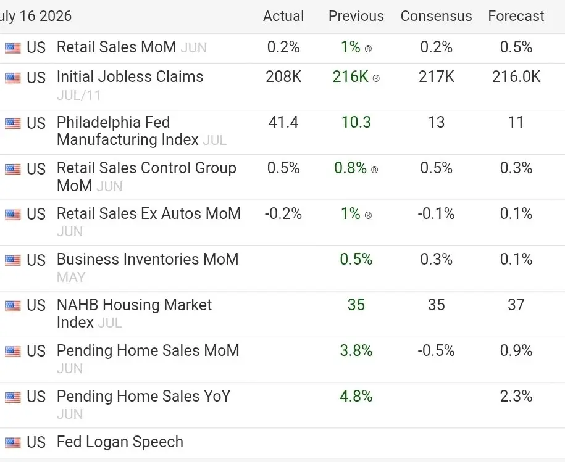Click the flag icon next to Initial Jobless Claims
Image resolution: width=565 pixels, height=462 pixels.
[12, 78]
